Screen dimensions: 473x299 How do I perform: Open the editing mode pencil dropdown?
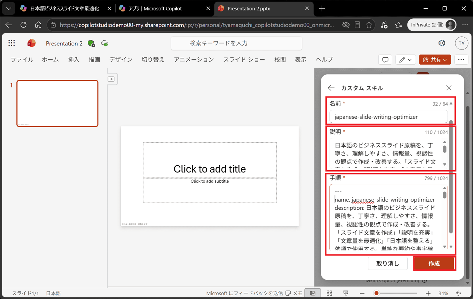tap(406, 60)
